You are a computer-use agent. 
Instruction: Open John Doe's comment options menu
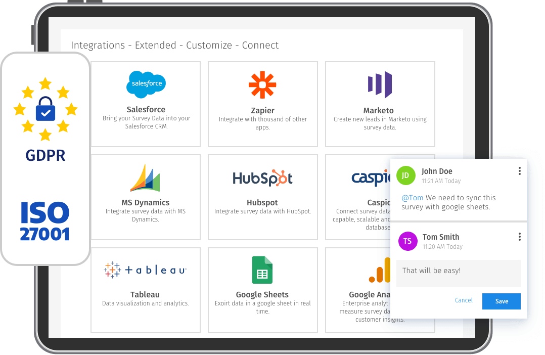[519, 171]
